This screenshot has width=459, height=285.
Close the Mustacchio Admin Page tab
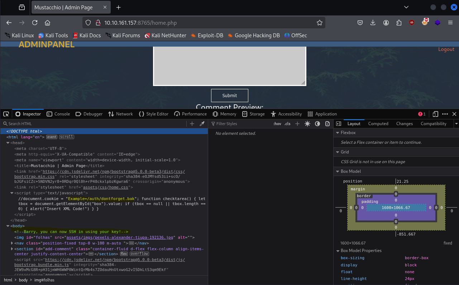(x=104, y=8)
